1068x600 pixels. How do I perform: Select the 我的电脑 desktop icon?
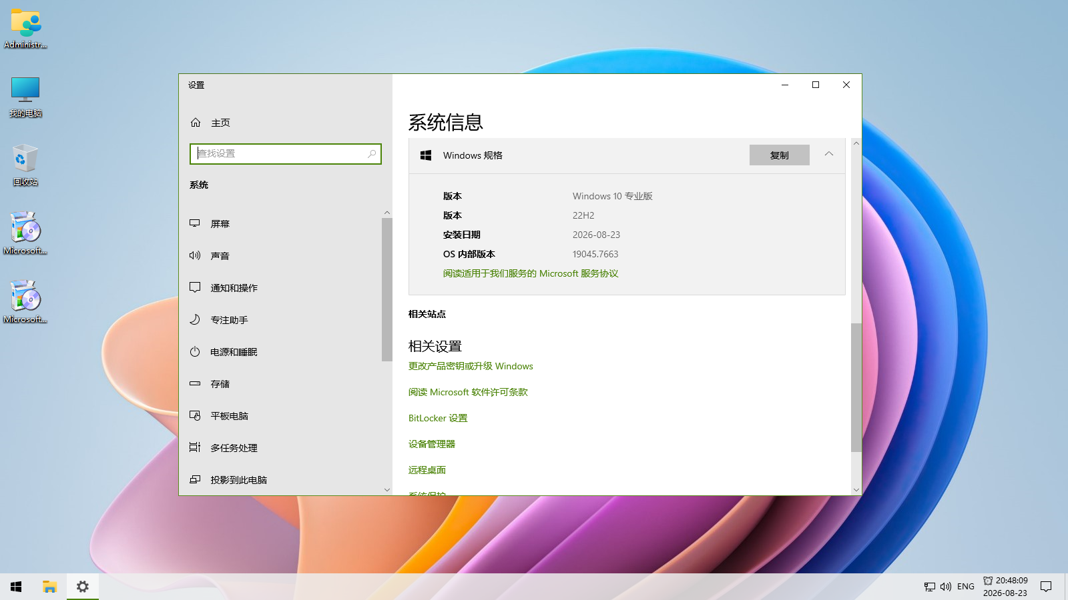pyautogui.click(x=25, y=97)
